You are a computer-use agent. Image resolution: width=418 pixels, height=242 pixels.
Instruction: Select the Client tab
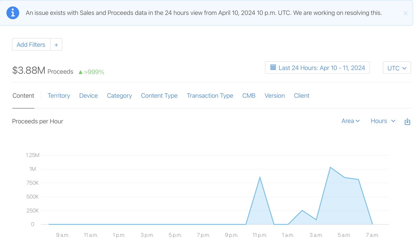coord(301,96)
